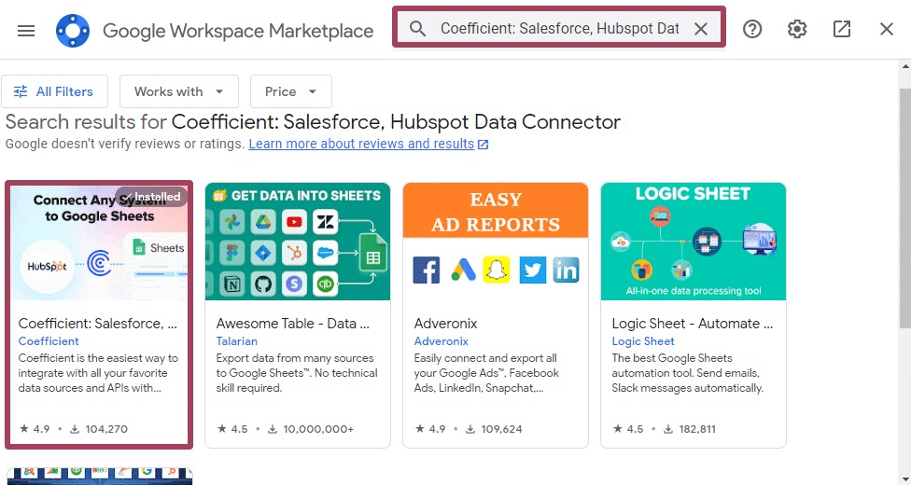Open the All Filters panel
The image size is (911, 485).
tap(54, 91)
